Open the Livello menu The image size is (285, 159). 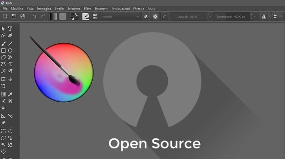tap(59, 8)
